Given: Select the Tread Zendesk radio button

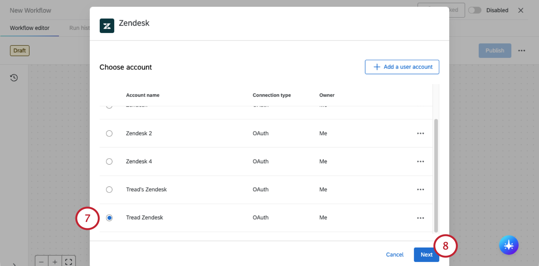Looking at the screenshot, I should pos(109,218).
